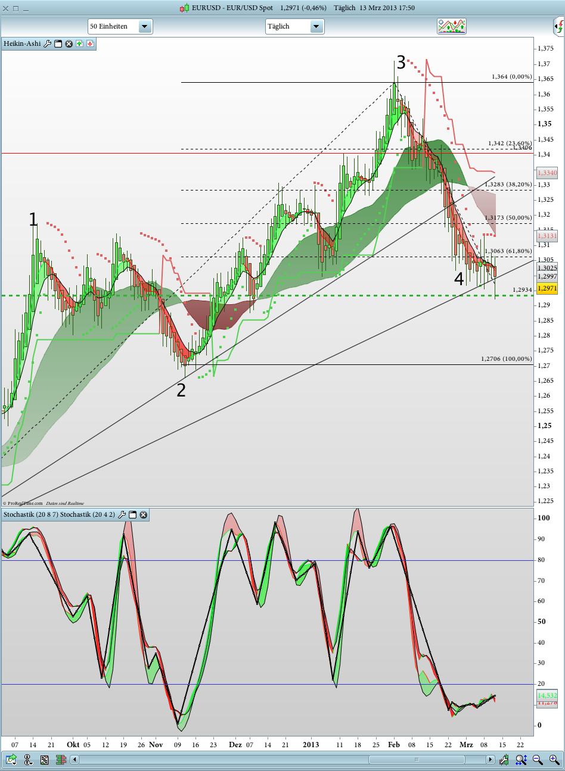
Task: Click the green 14,532 stochastic value label
Action: (547, 695)
